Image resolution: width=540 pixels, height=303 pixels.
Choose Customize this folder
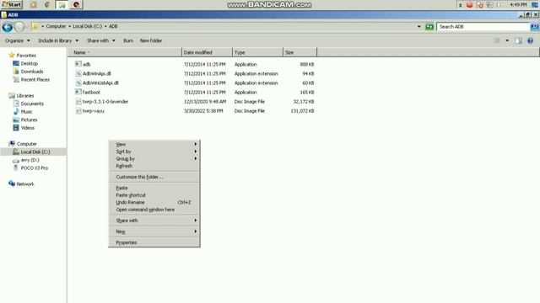click(x=154, y=177)
